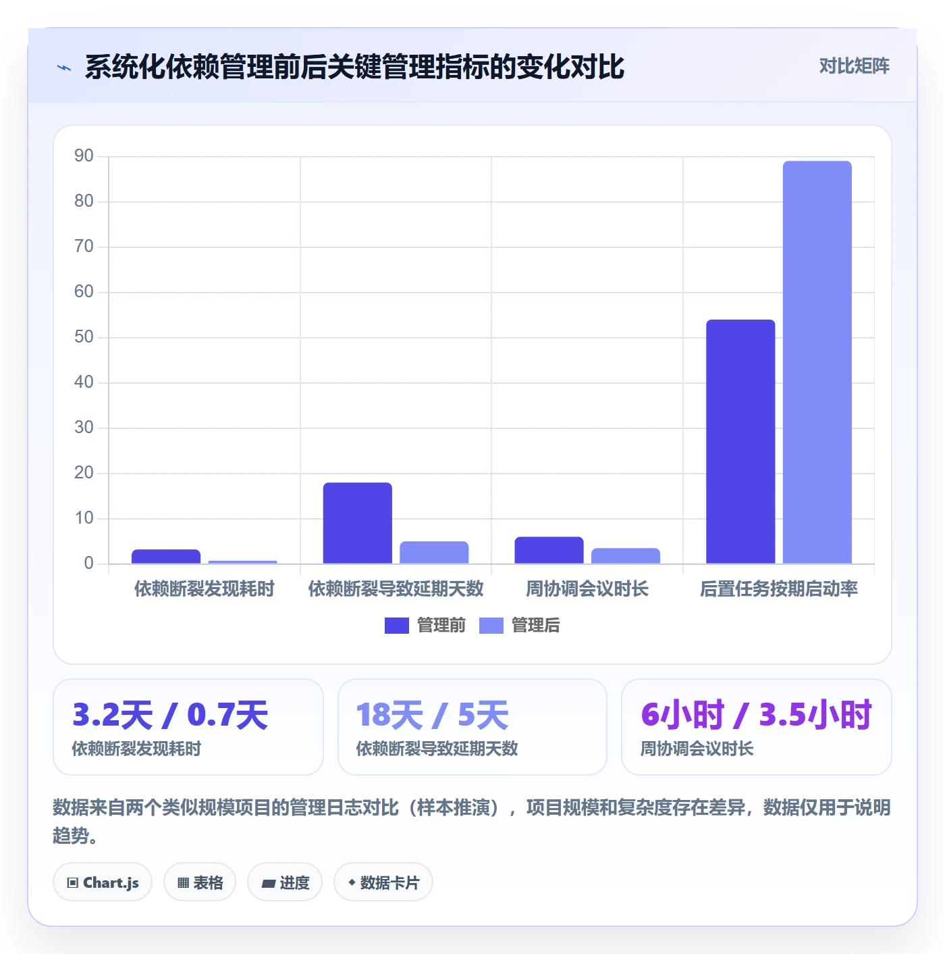The height and width of the screenshot is (954, 945).
Task: Select the 数据卡片 tag chip
Action: pos(383,882)
